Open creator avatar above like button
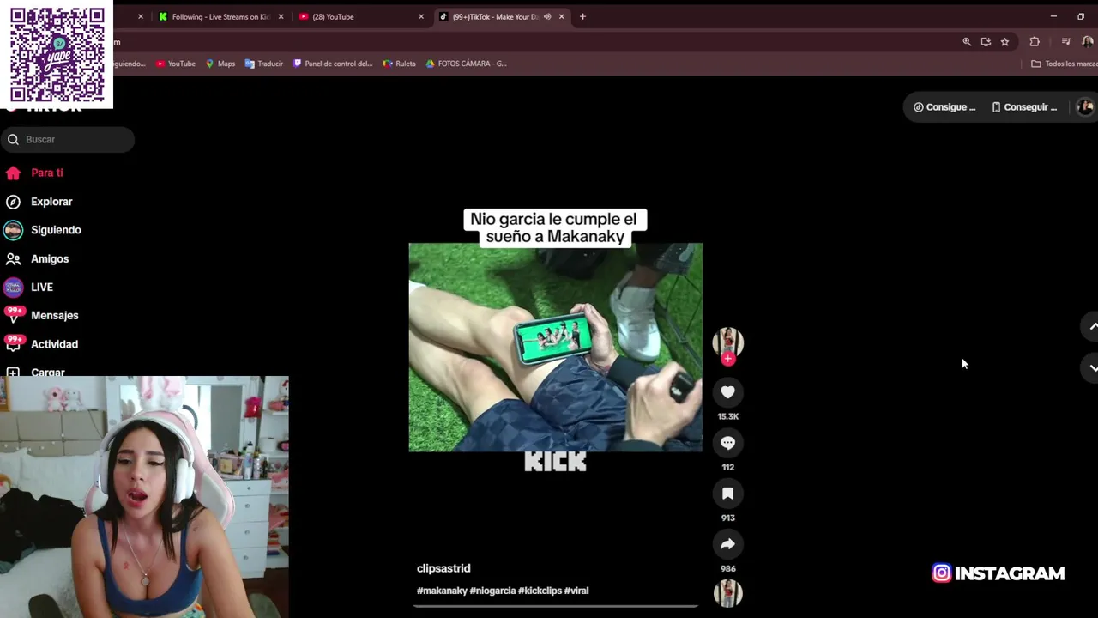Image resolution: width=1098 pixels, height=618 pixels. 727,342
